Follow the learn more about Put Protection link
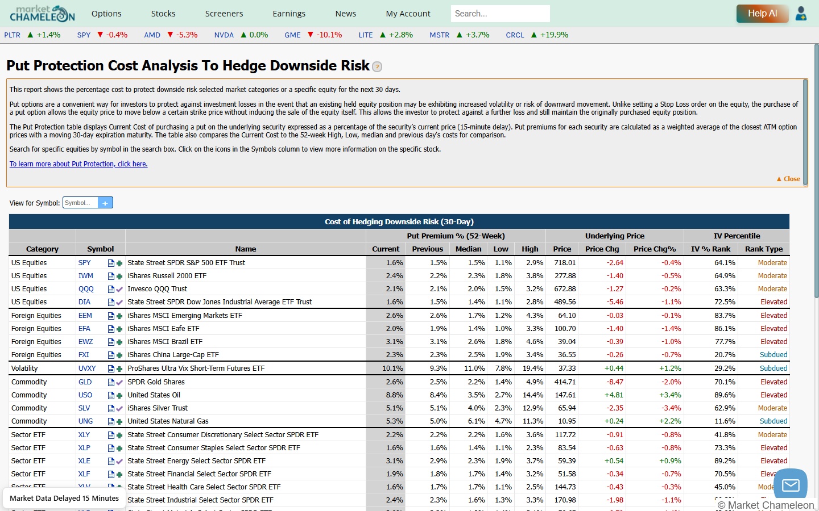This screenshot has height=511, width=819. click(78, 164)
